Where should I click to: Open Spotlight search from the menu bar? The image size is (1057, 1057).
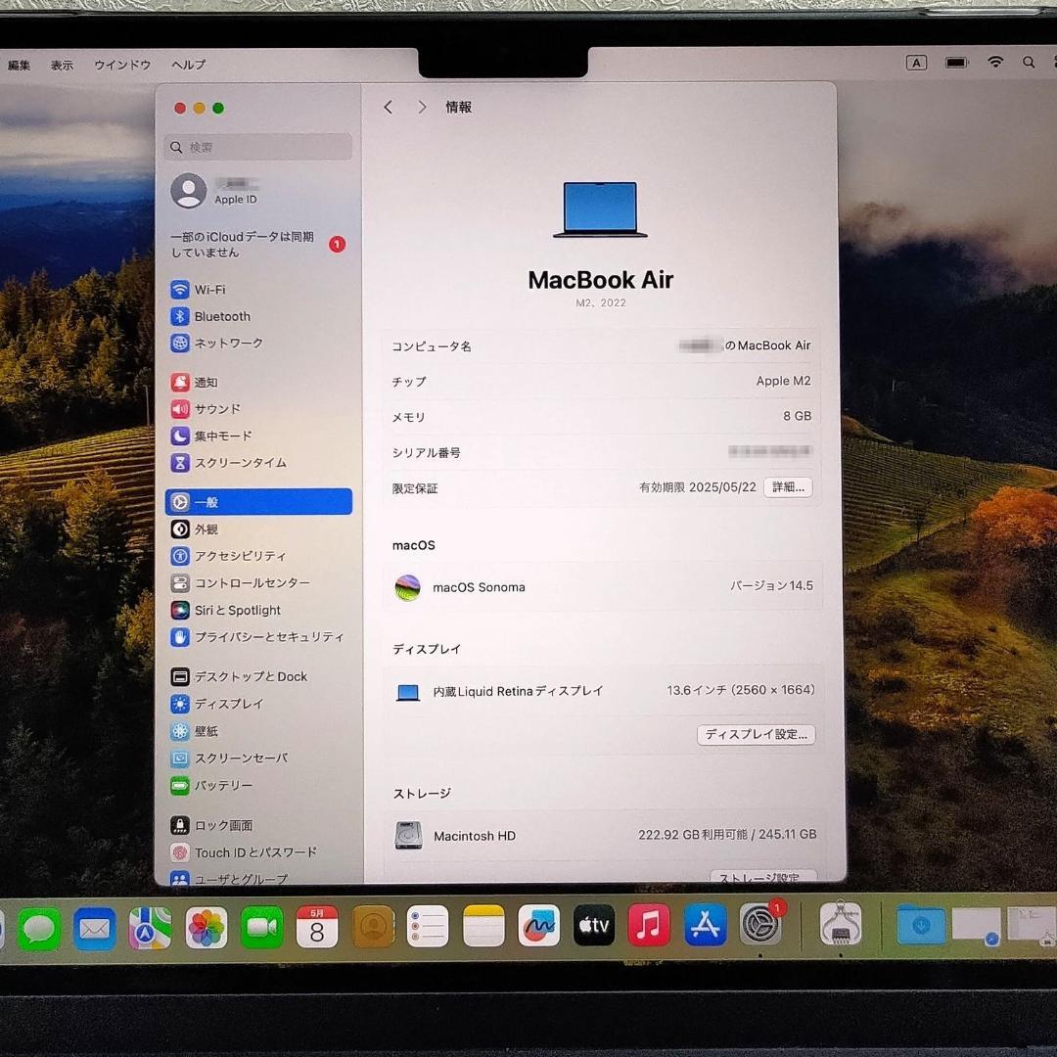pos(1029,62)
